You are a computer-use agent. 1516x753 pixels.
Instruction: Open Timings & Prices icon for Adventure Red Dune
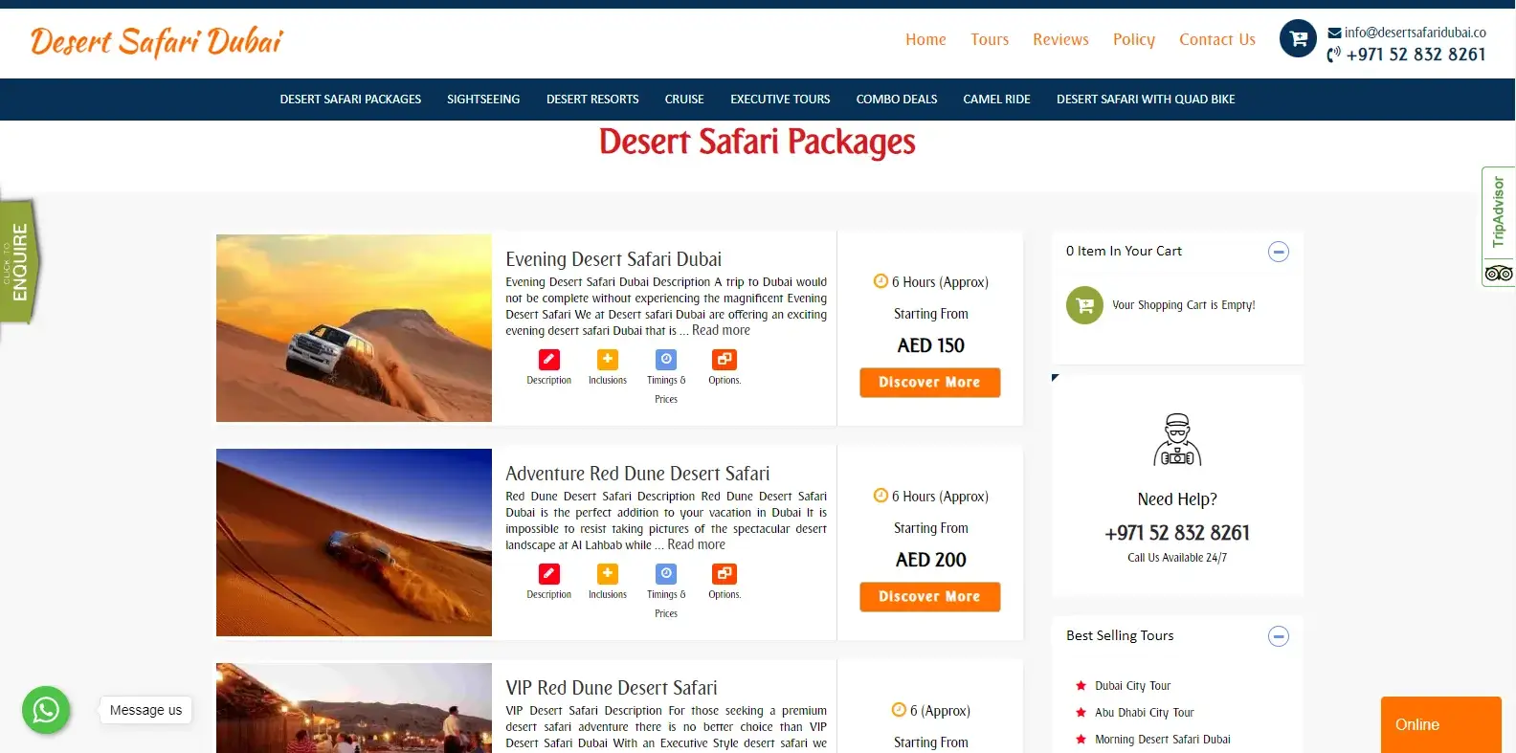(x=666, y=574)
